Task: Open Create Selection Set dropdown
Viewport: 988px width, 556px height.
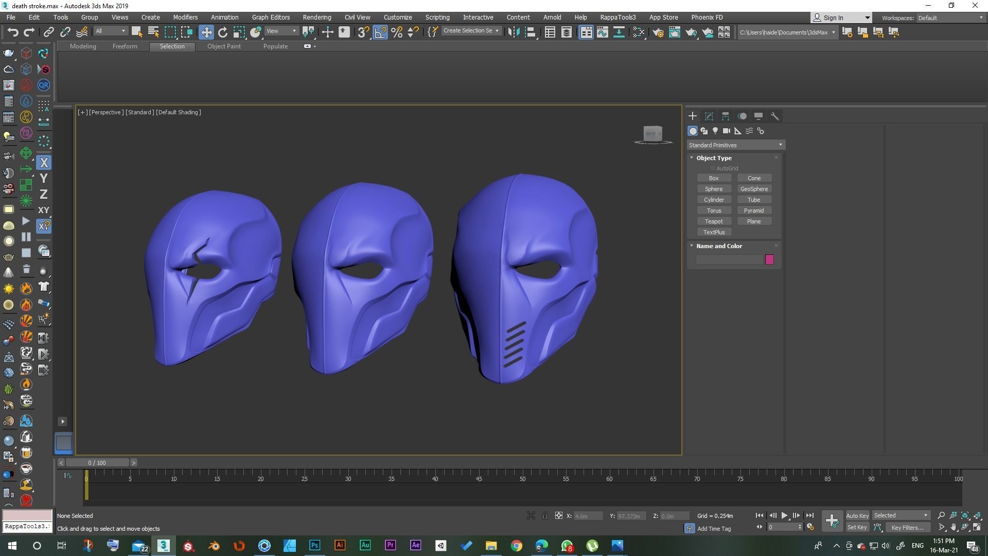Action: coord(471,31)
